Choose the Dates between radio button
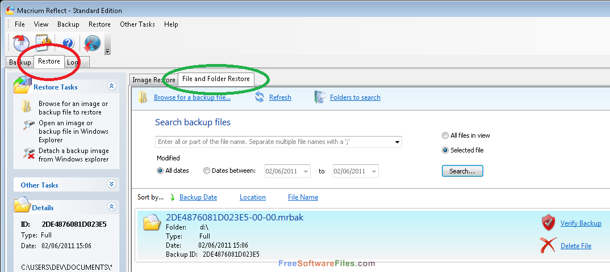The height and width of the screenshot is (272, 610). pos(207,171)
